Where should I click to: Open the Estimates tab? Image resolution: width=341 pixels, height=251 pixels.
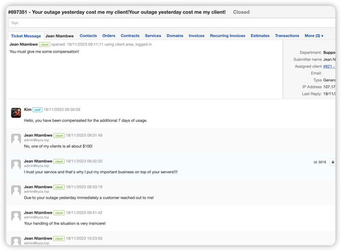pos(260,35)
